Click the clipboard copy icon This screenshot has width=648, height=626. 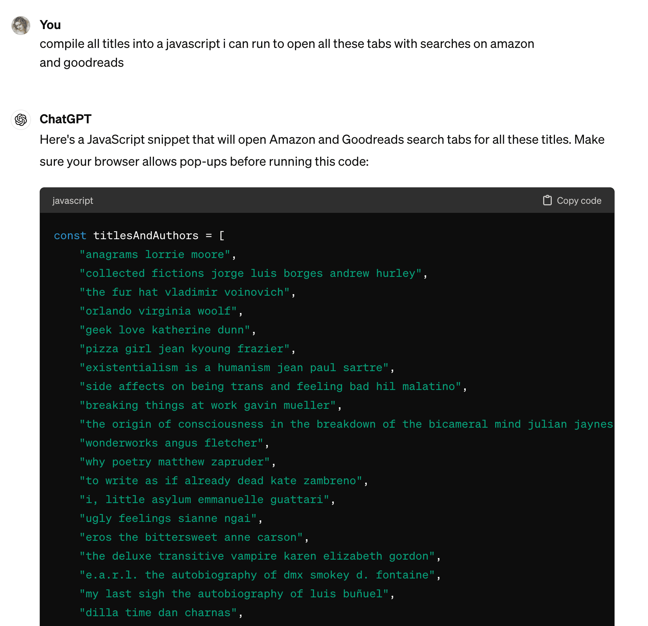(x=547, y=200)
